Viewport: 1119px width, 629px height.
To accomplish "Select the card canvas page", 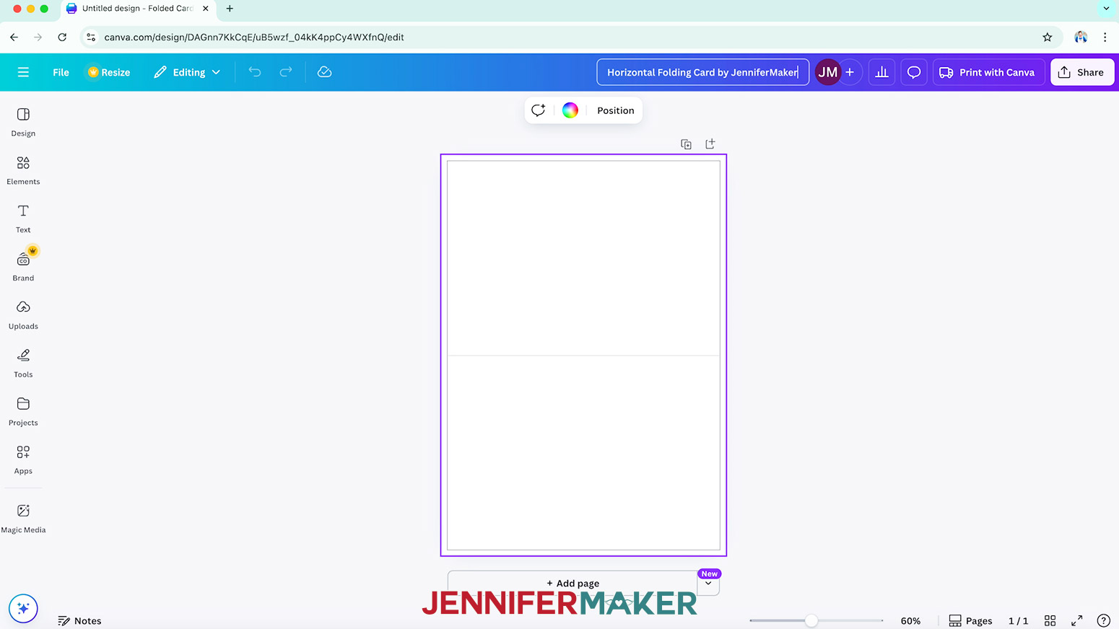I will (583, 355).
